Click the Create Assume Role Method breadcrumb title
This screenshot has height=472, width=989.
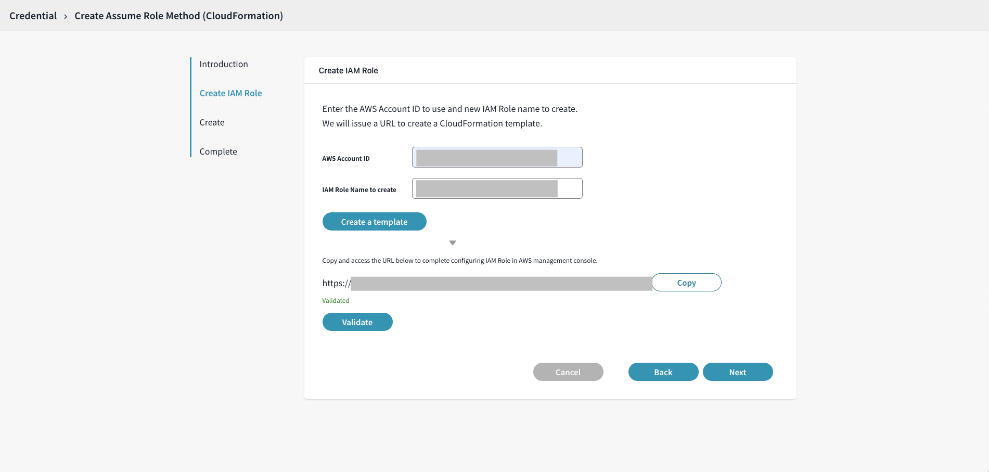(178, 16)
